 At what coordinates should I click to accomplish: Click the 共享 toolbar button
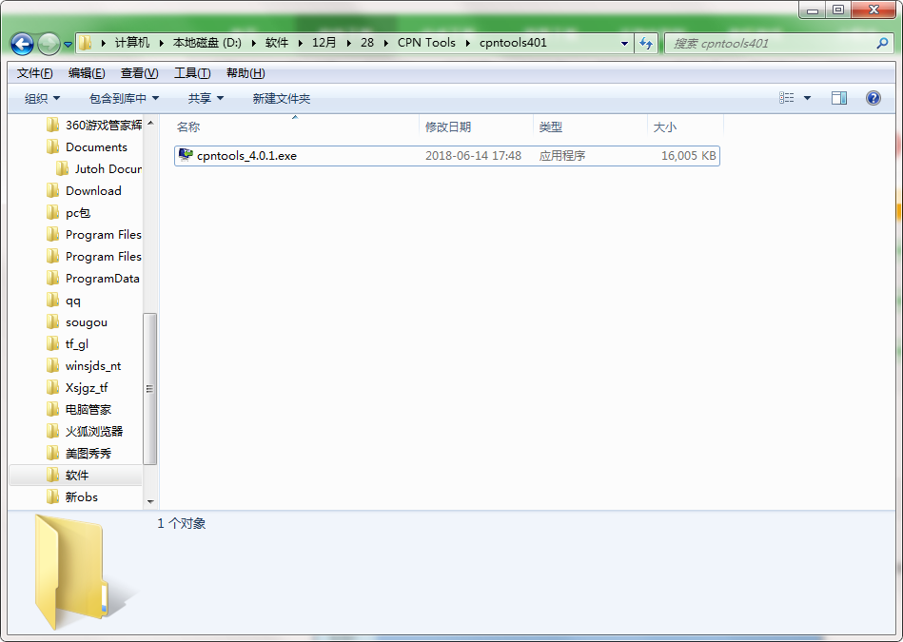(x=206, y=97)
